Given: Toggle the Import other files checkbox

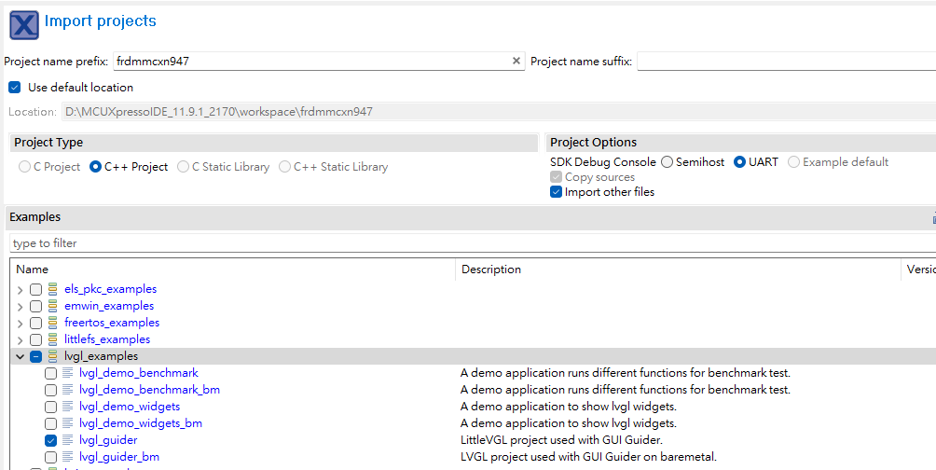Looking at the screenshot, I should coord(557,192).
